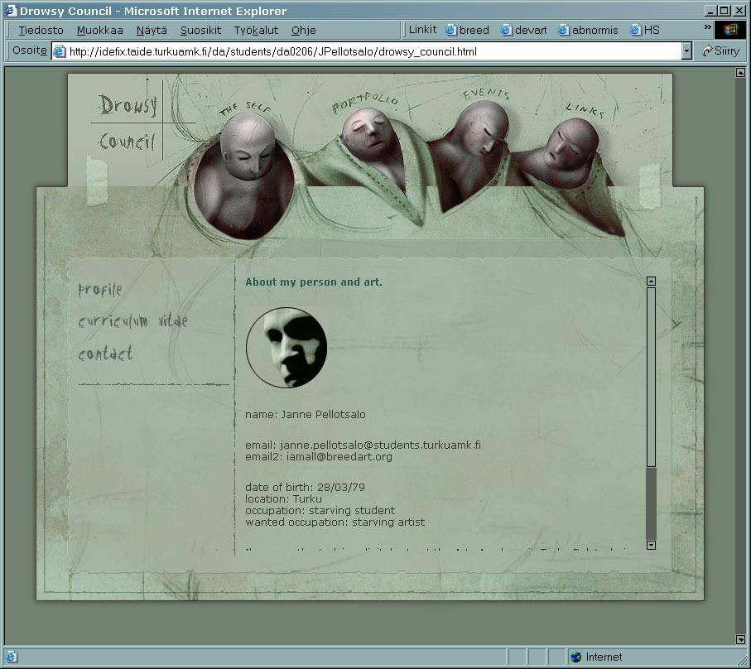Image resolution: width=751 pixels, height=669 pixels.
Task: Click 'About my person and art.' heading
Action: point(314,282)
